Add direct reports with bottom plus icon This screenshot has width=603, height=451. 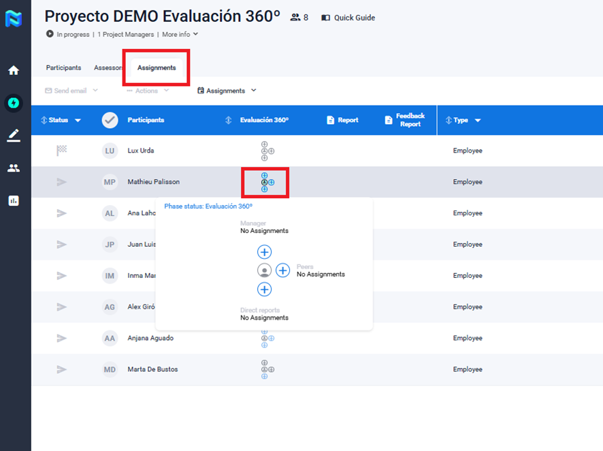[x=264, y=290]
